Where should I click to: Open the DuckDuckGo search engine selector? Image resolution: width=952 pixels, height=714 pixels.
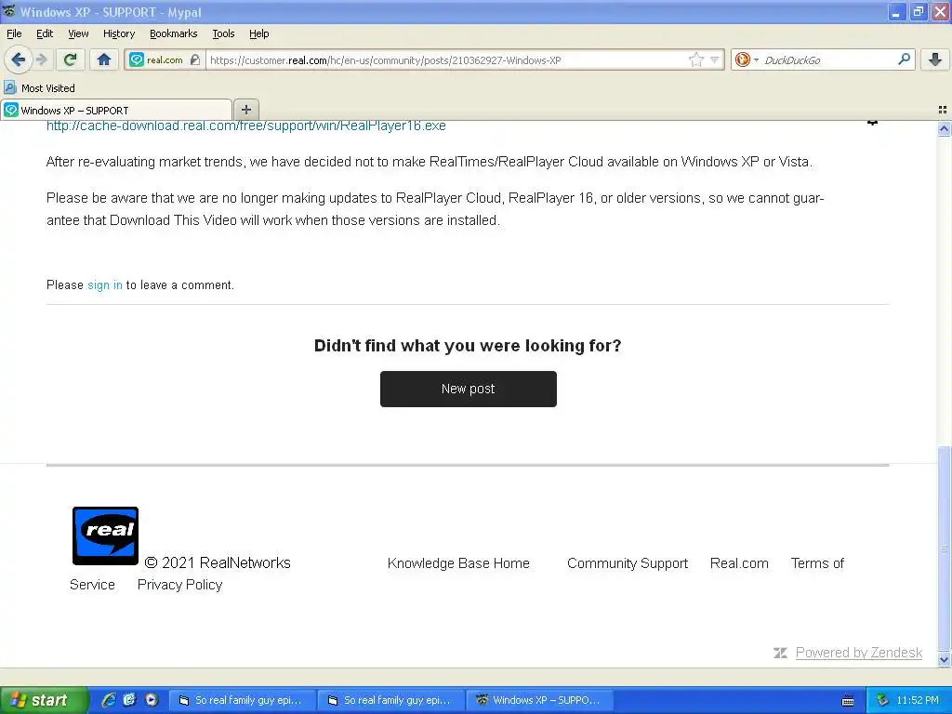[x=747, y=59]
